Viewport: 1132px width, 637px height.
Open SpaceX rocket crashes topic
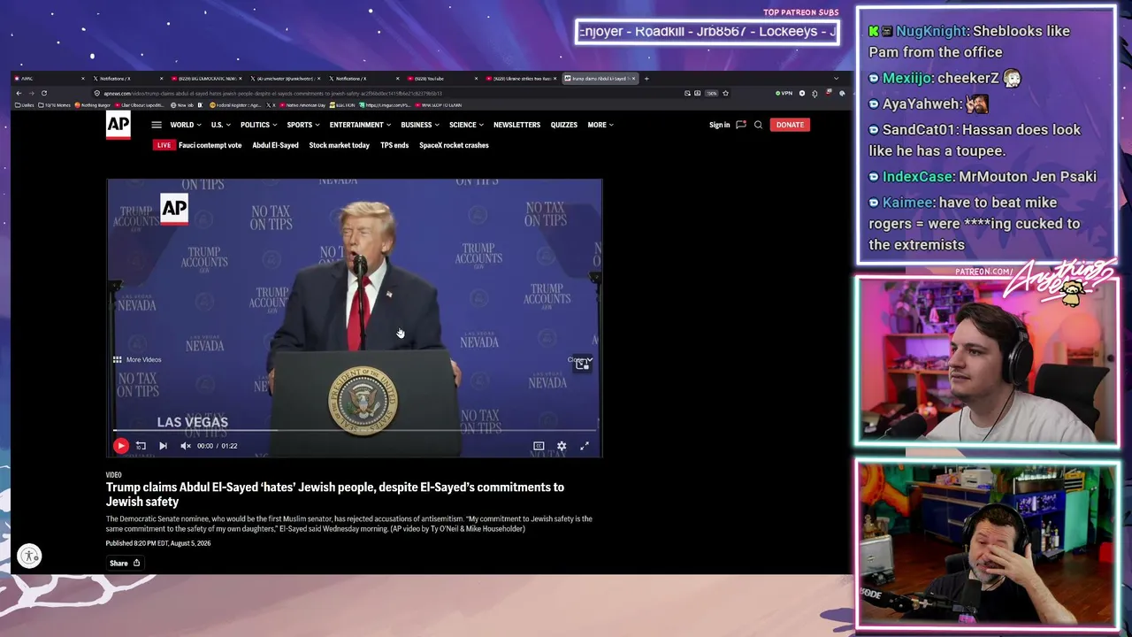[x=454, y=145]
